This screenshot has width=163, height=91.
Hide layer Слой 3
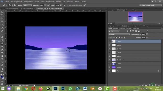coord(110,56)
